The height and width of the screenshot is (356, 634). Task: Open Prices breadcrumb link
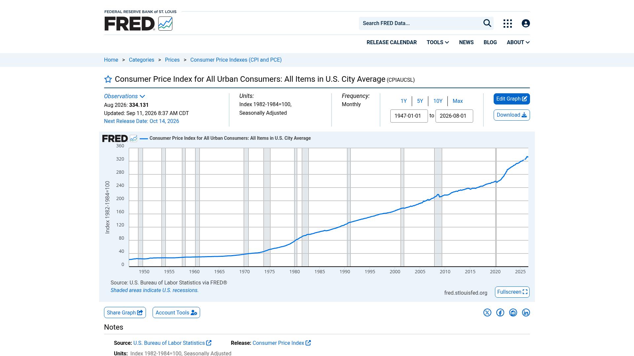[172, 60]
